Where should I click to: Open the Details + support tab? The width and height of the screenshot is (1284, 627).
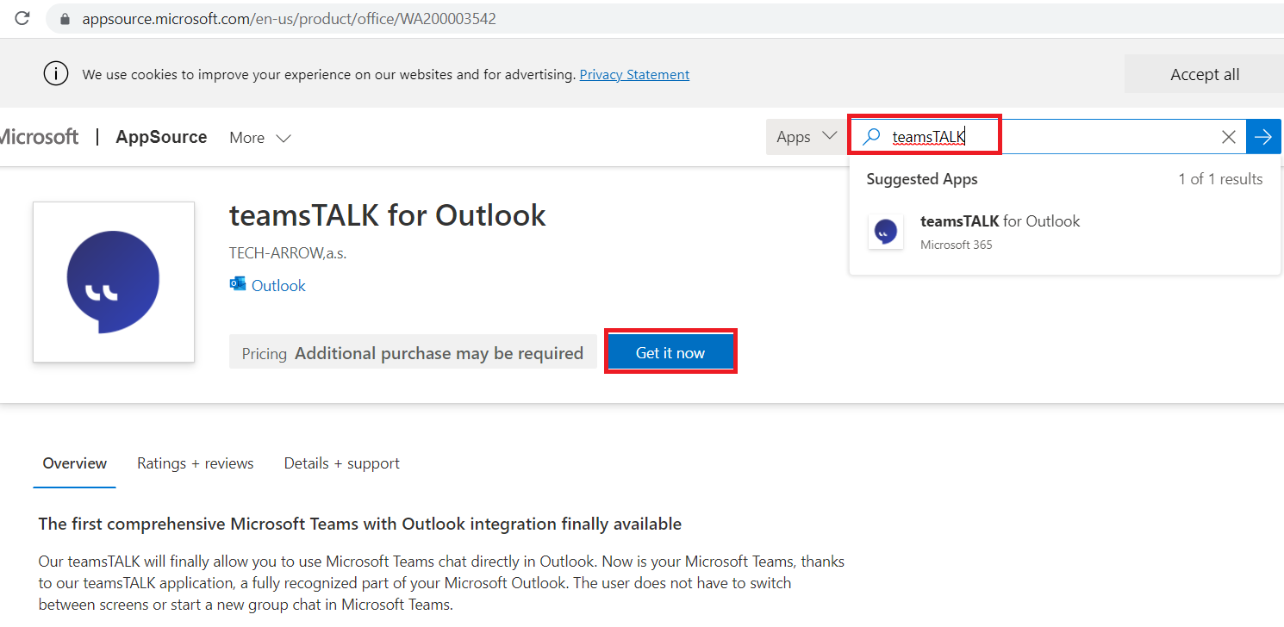(x=341, y=462)
